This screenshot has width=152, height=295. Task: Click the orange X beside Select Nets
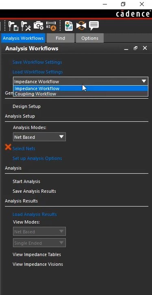pos(8,147)
